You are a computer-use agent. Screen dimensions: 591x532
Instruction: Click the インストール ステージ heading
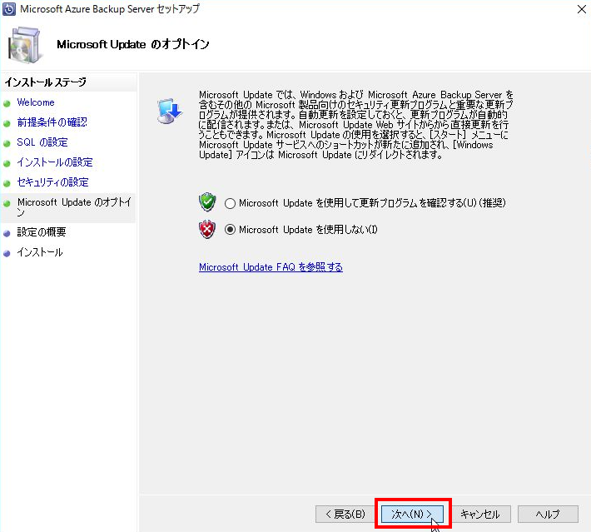(x=45, y=82)
